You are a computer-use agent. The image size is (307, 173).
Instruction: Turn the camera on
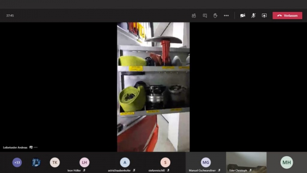[x=243, y=15]
